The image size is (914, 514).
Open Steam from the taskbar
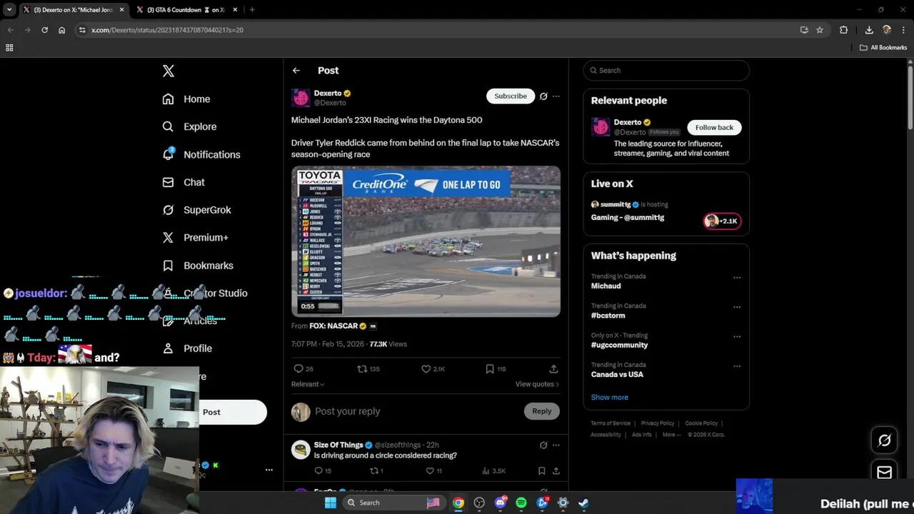click(x=583, y=503)
